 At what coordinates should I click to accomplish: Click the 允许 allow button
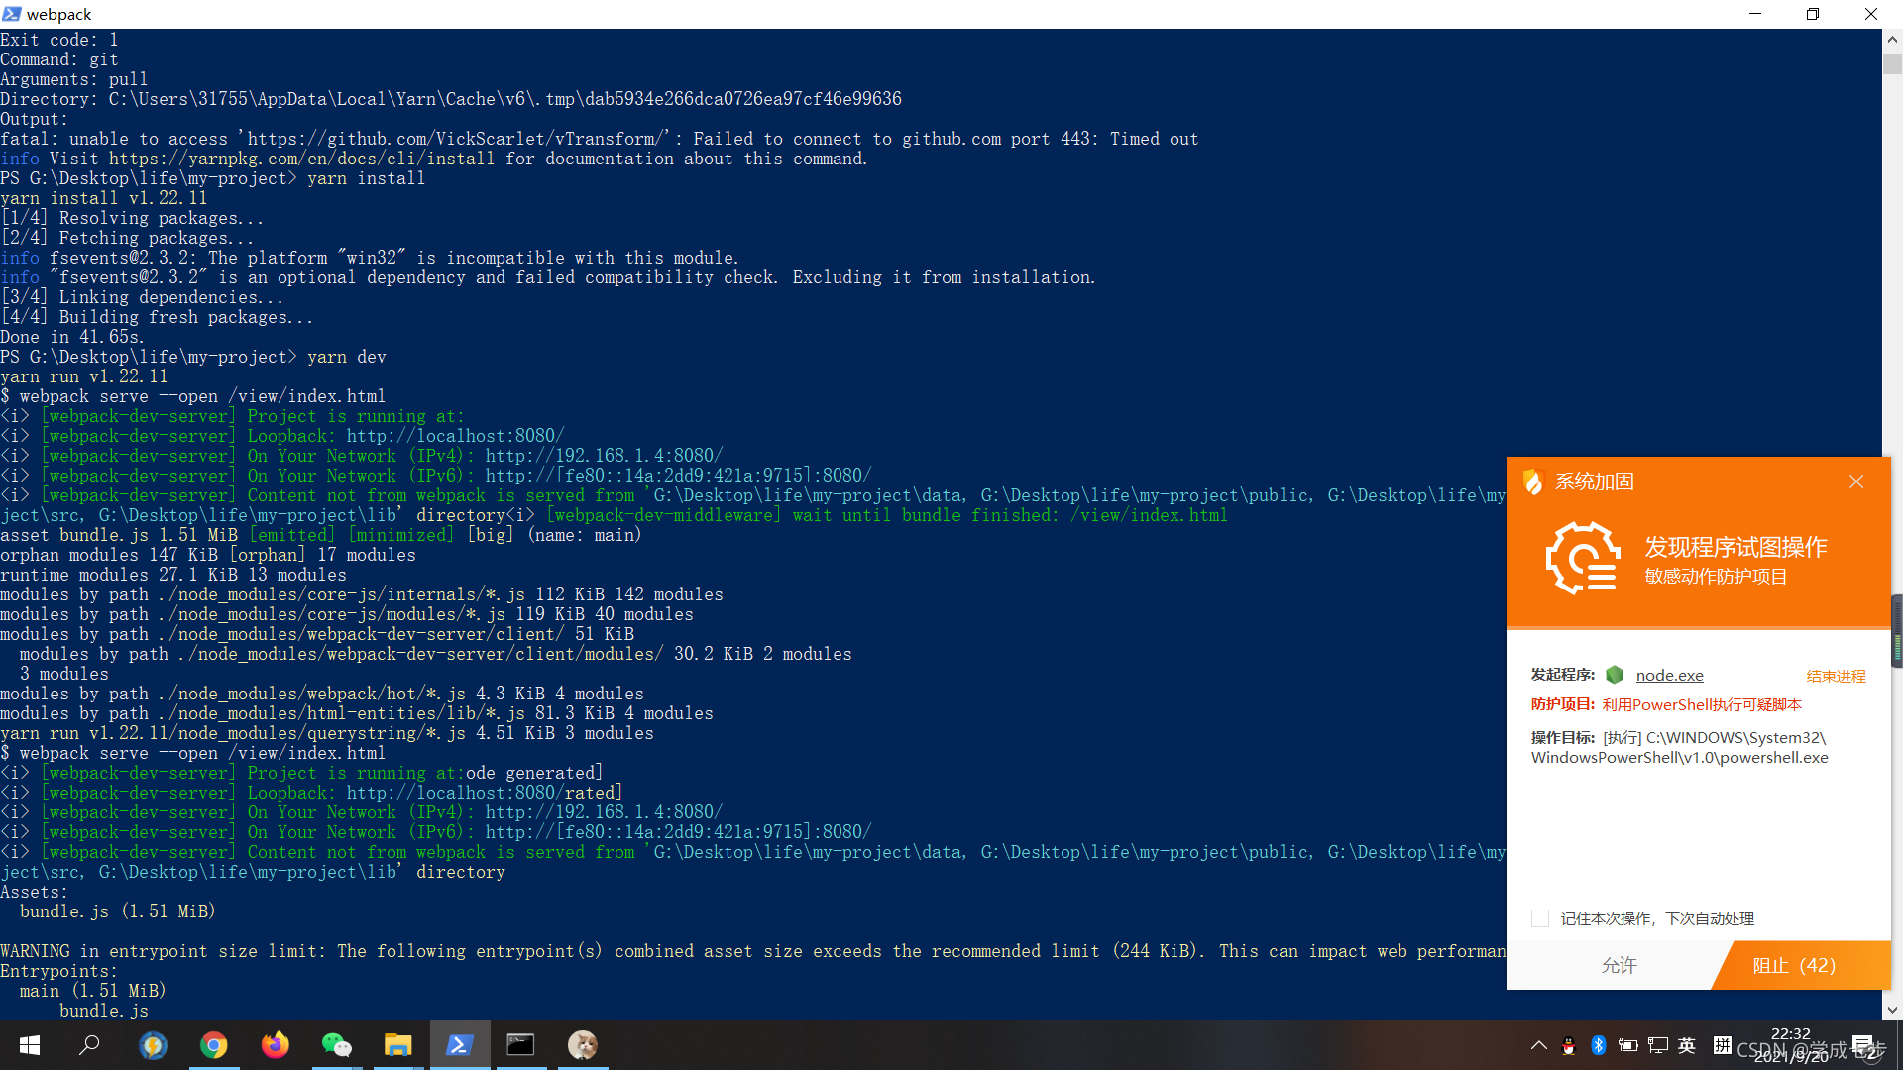pos(1619,965)
